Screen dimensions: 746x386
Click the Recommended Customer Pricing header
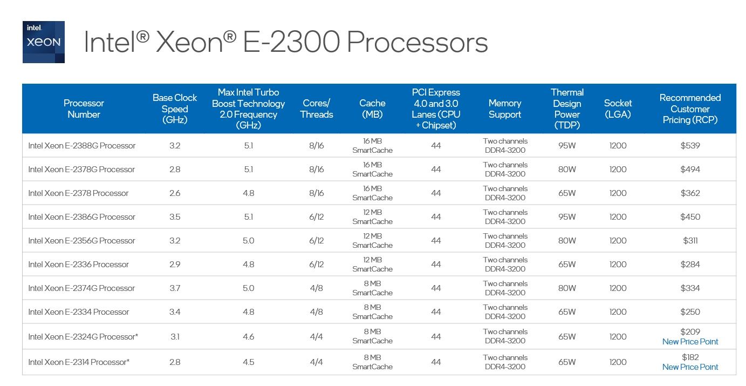pos(690,109)
